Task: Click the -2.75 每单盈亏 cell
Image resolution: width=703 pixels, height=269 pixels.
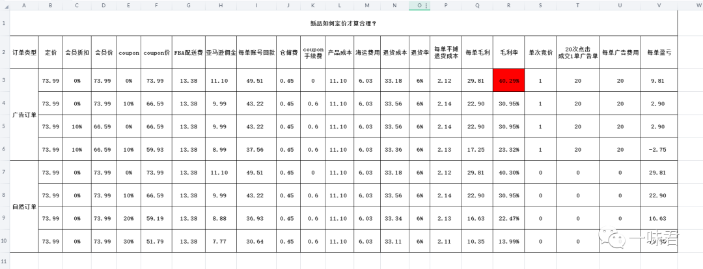Action: click(x=659, y=149)
